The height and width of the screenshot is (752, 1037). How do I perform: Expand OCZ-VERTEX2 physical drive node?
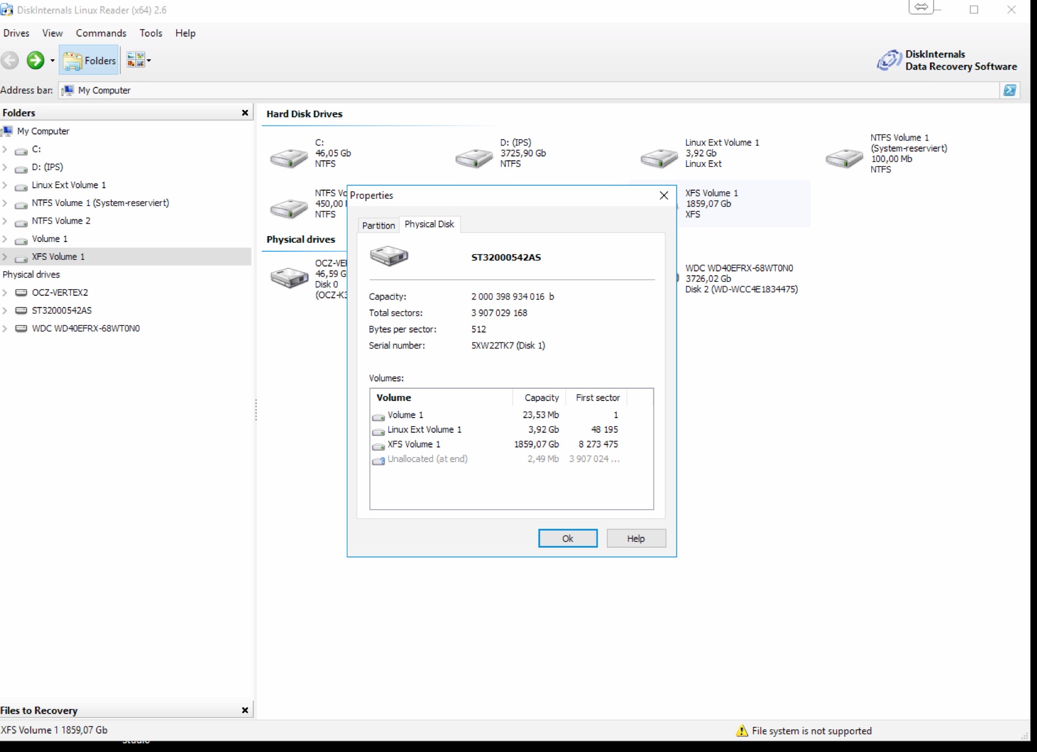[x=5, y=292]
